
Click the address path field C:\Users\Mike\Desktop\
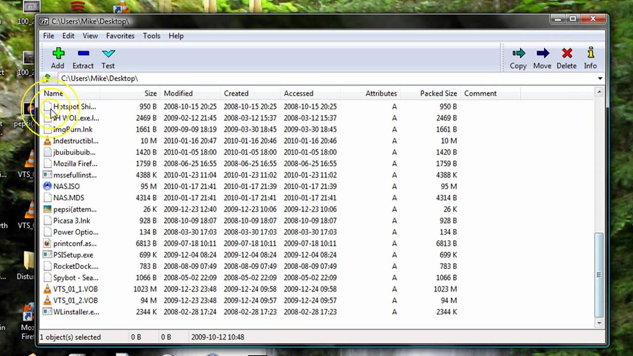pos(326,79)
